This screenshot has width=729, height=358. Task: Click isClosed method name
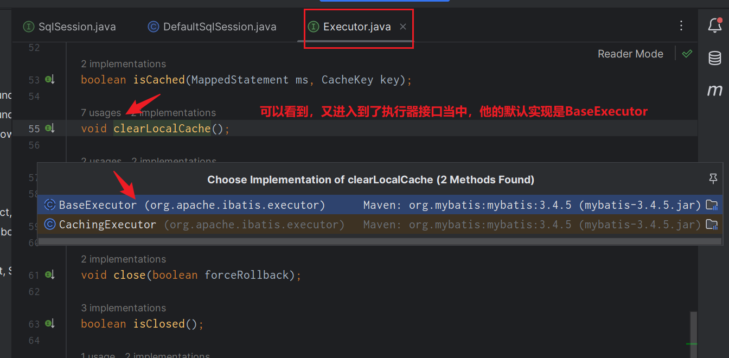point(159,324)
